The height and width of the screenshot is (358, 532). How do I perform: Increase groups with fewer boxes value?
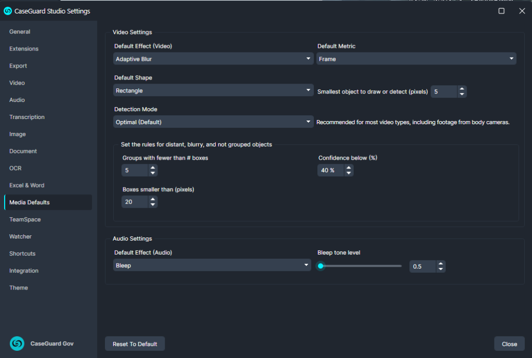point(153,167)
